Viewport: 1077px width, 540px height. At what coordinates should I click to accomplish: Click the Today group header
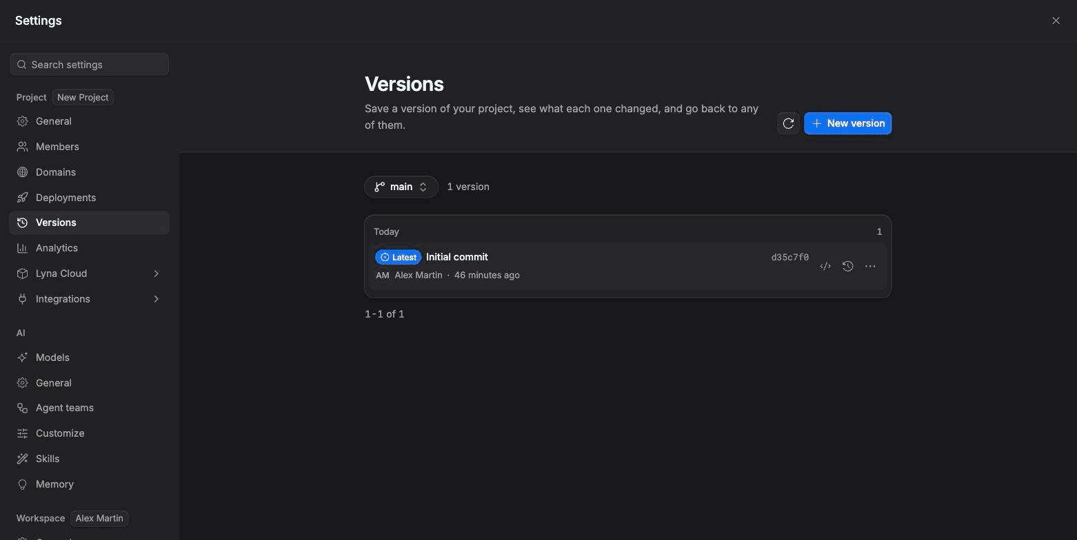(x=386, y=231)
